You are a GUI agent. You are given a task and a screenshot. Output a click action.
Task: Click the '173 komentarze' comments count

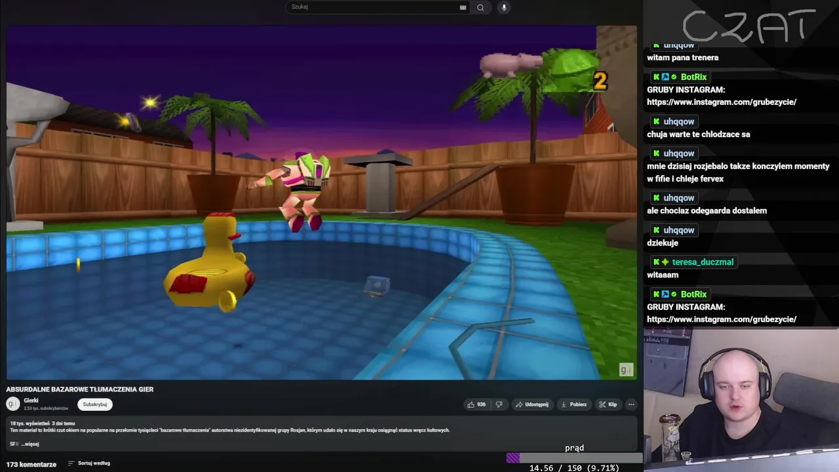click(x=31, y=464)
